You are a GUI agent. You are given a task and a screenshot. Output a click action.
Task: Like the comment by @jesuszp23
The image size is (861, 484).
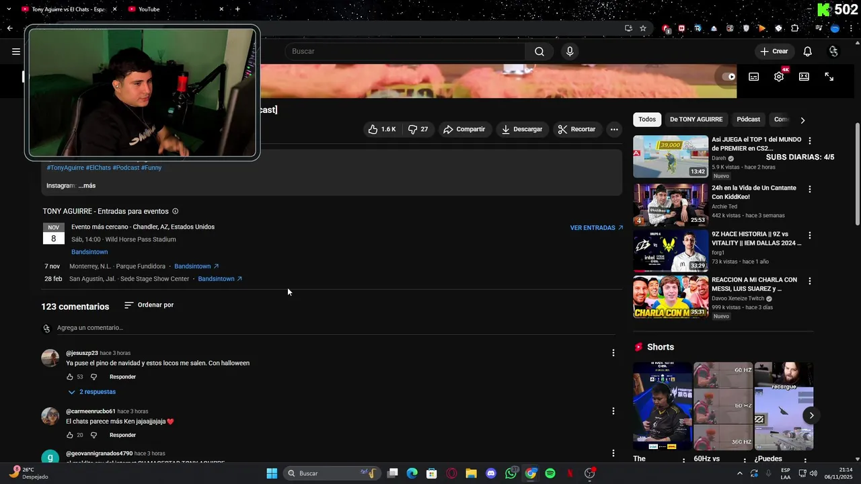point(69,377)
